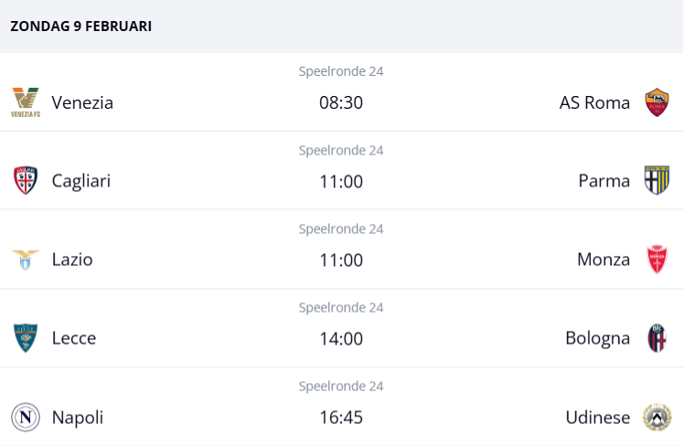Click the Parma club crest

657,181
